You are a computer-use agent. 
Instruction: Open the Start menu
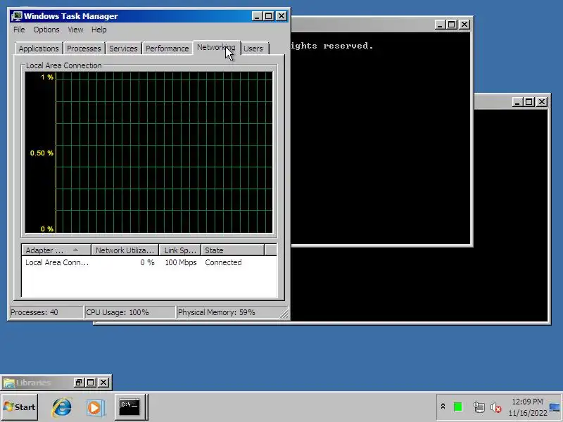(x=20, y=407)
